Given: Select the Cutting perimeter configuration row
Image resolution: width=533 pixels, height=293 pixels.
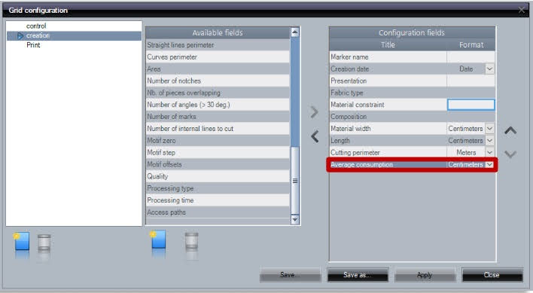Looking at the screenshot, I should [x=412, y=153].
